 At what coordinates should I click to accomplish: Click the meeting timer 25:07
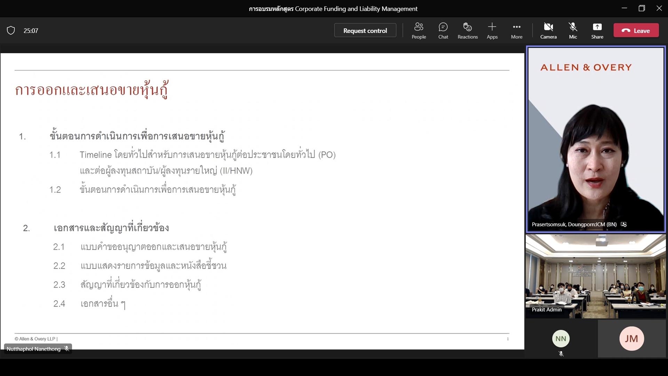(31, 31)
